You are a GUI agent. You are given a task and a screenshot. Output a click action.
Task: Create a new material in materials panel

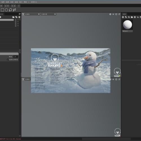pyautogui.click(x=123, y=17)
